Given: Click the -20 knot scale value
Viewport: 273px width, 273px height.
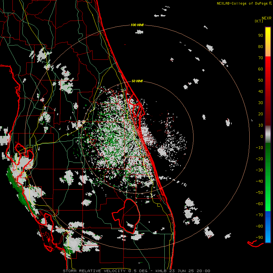Looking at the screenshot, I should (x=259, y=159).
